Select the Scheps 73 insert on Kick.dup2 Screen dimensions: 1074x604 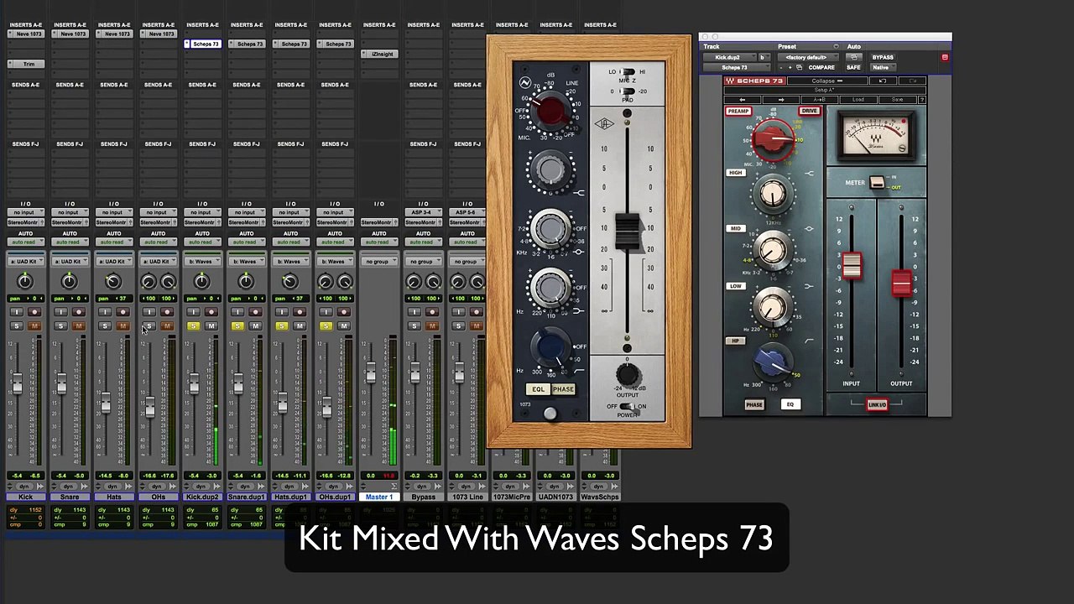pyautogui.click(x=202, y=44)
